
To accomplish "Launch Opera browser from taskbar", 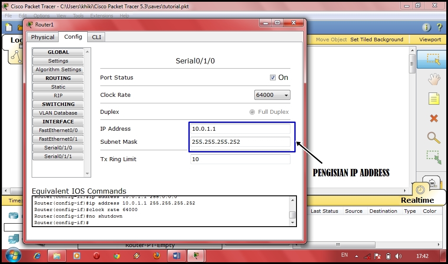I will click(96, 256).
